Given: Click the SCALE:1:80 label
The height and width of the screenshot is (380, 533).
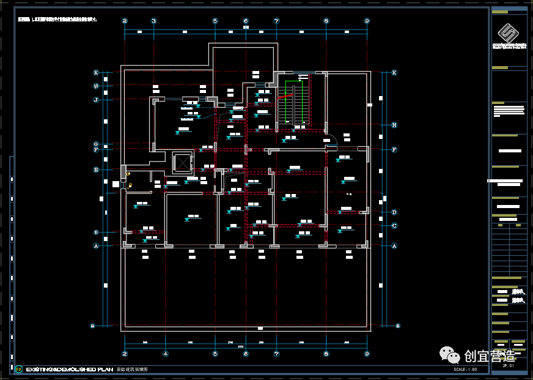Looking at the screenshot, I should [465, 370].
